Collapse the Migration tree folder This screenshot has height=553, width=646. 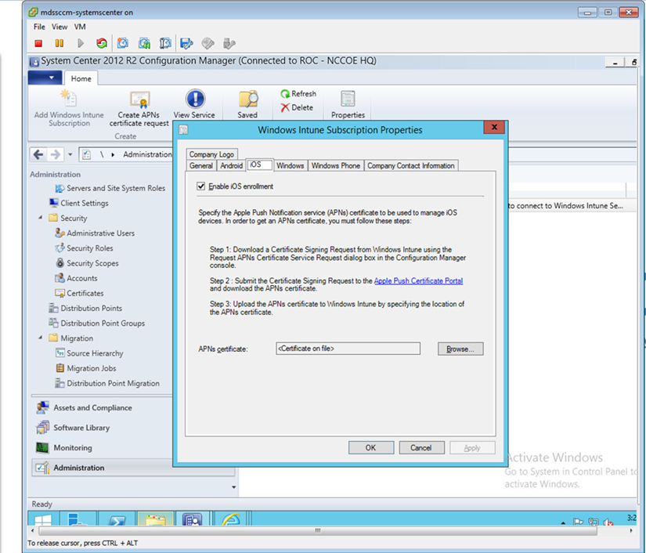tap(40, 338)
